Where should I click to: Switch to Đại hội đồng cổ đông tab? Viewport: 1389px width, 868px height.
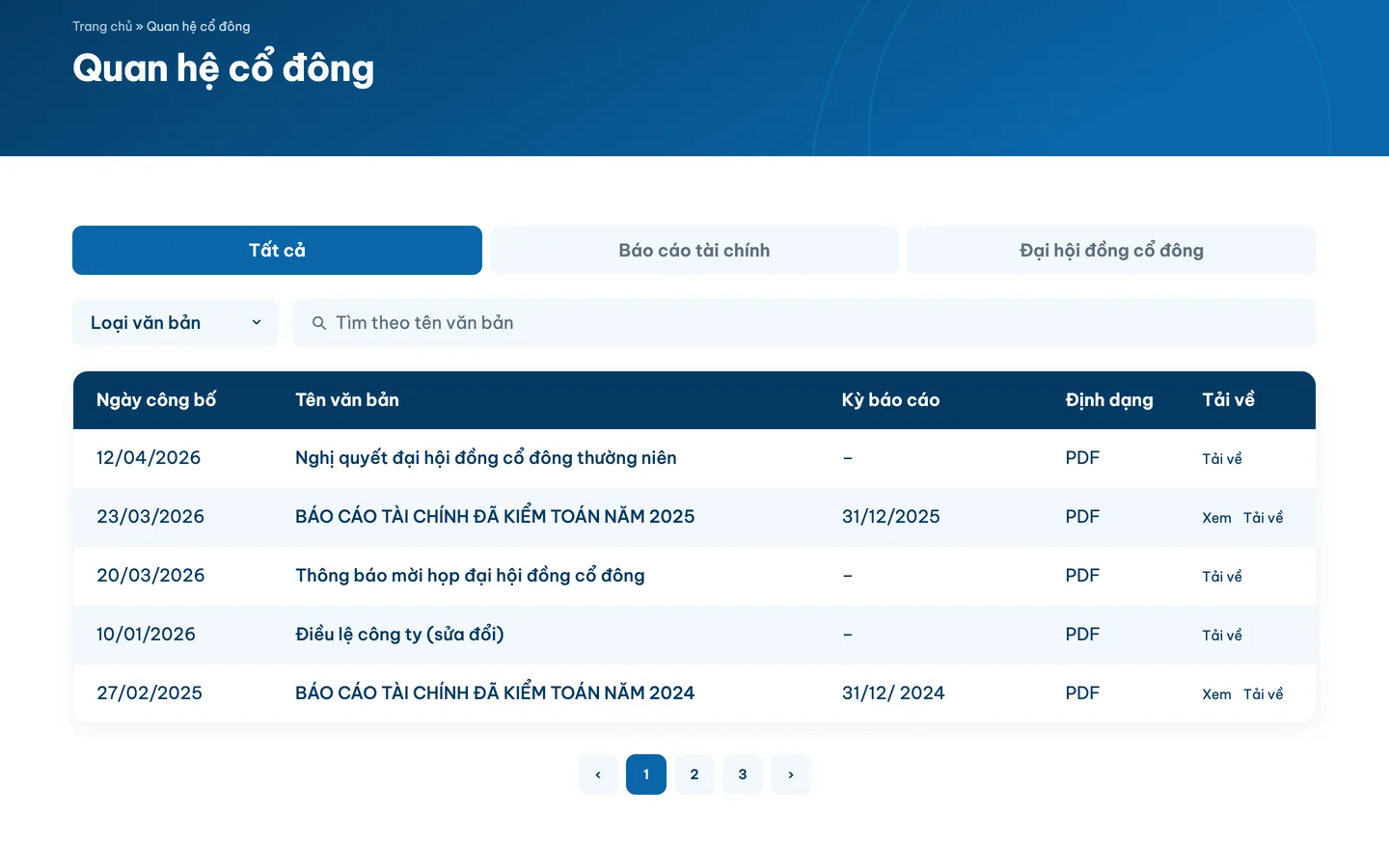[x=1111, y=251]
